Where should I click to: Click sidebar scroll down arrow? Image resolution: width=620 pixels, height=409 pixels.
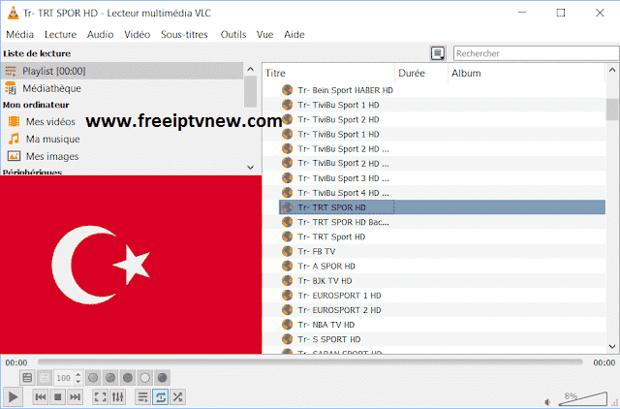coord(250,168)
